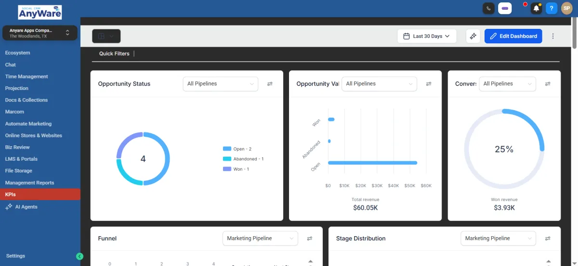Viewport: 578px width, 266px height.
Task: Select LMS & Portals
Action: click(21, 159)
